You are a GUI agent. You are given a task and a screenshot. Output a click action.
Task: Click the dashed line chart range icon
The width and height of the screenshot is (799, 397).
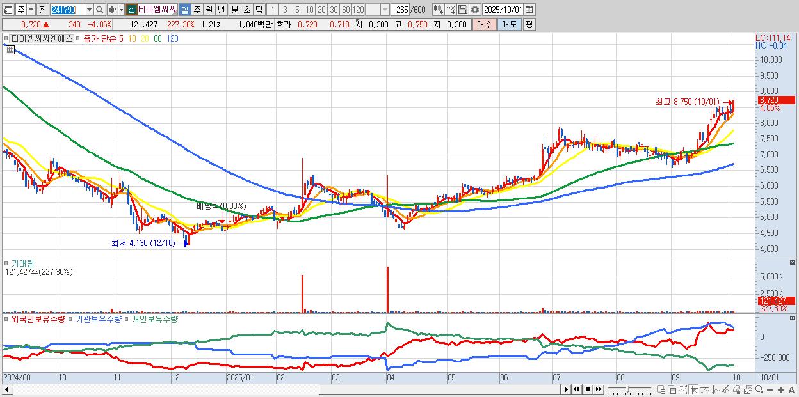pyautogui.click(x=682, y=389)
